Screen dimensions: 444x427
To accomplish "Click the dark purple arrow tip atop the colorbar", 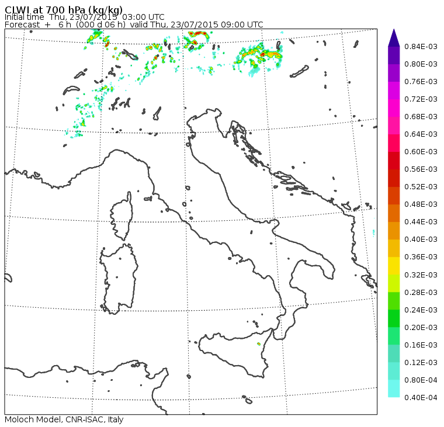I will pyautogui.click(x=394, y=40).
